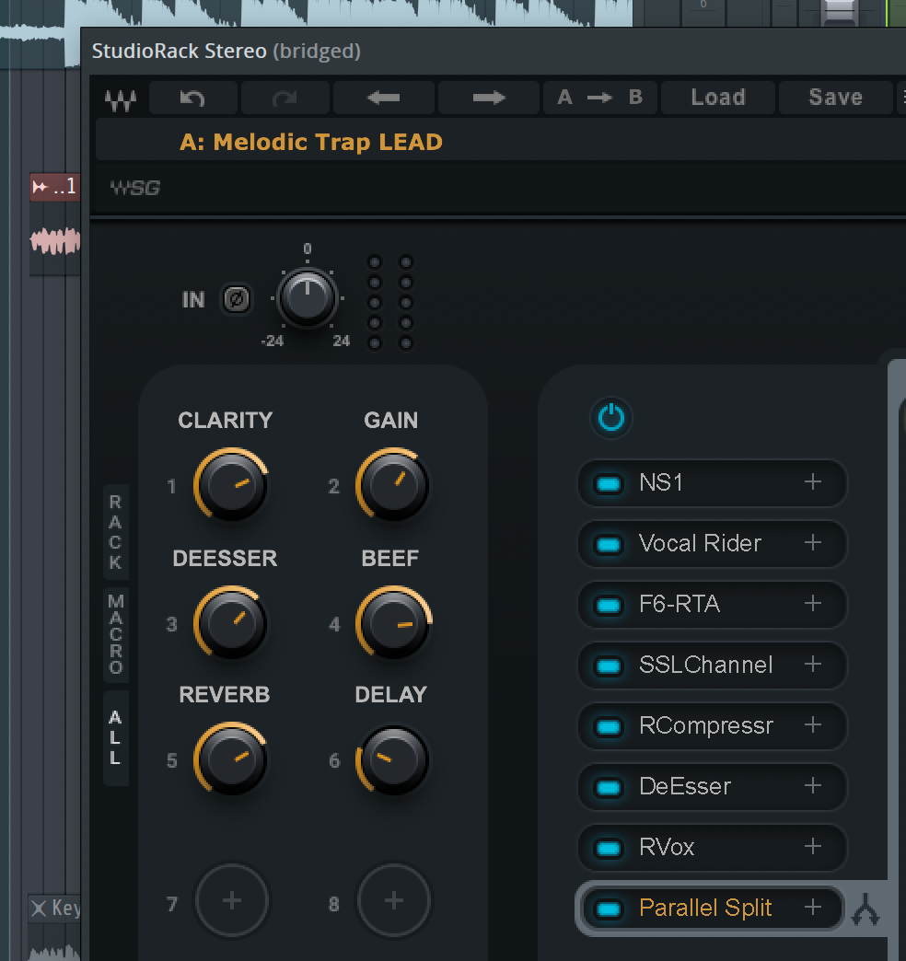The image size is (906, 961).
Task: Adjust the CLARITY macro knob
Action: [x=231, y=484]
